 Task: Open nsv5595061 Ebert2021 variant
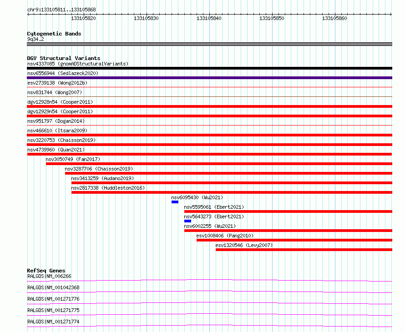tap(214, 207)
